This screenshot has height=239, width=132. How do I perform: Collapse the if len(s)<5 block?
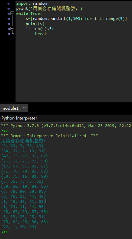click(12, 29)
